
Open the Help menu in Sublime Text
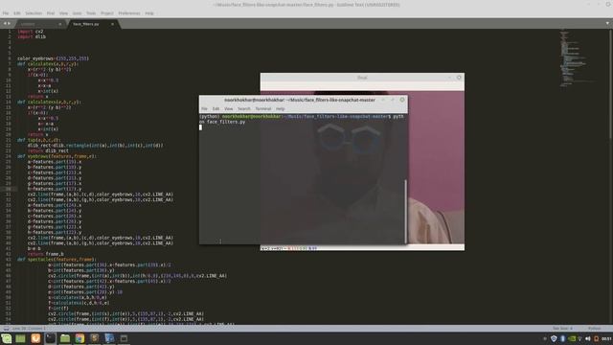(x=149, y=13)
